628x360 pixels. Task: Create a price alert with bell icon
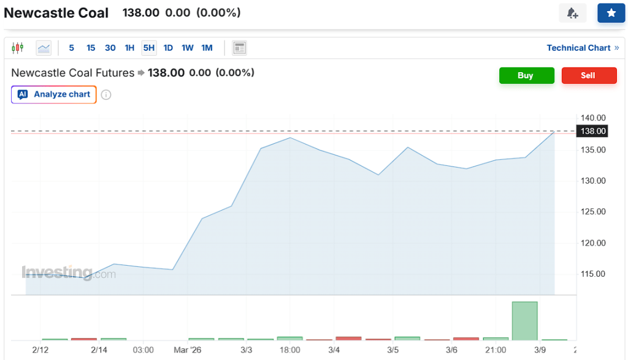click(x=572, y=13)
